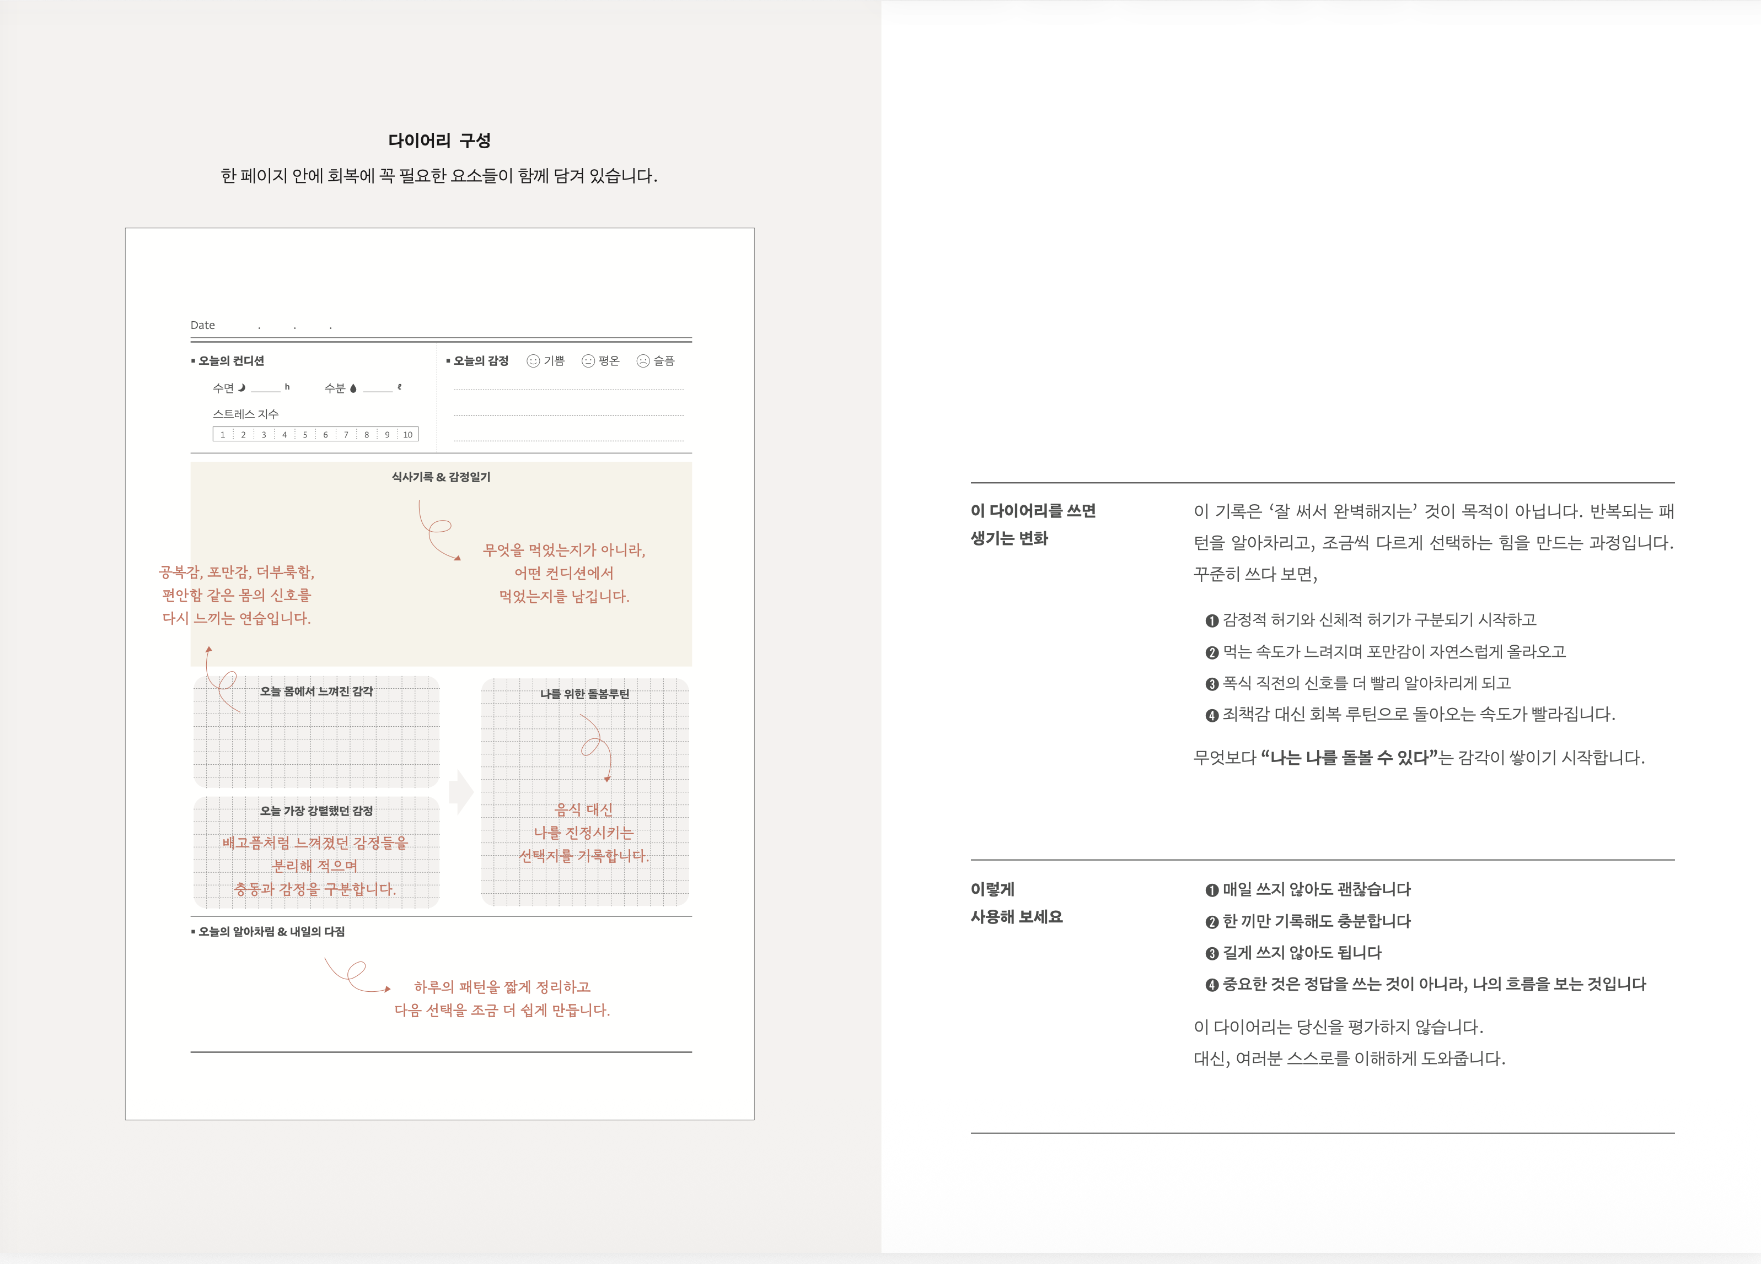Click the 스트레스 지수 label
This screenshot has width=1761, height=1264.
(x=245, y=414)
